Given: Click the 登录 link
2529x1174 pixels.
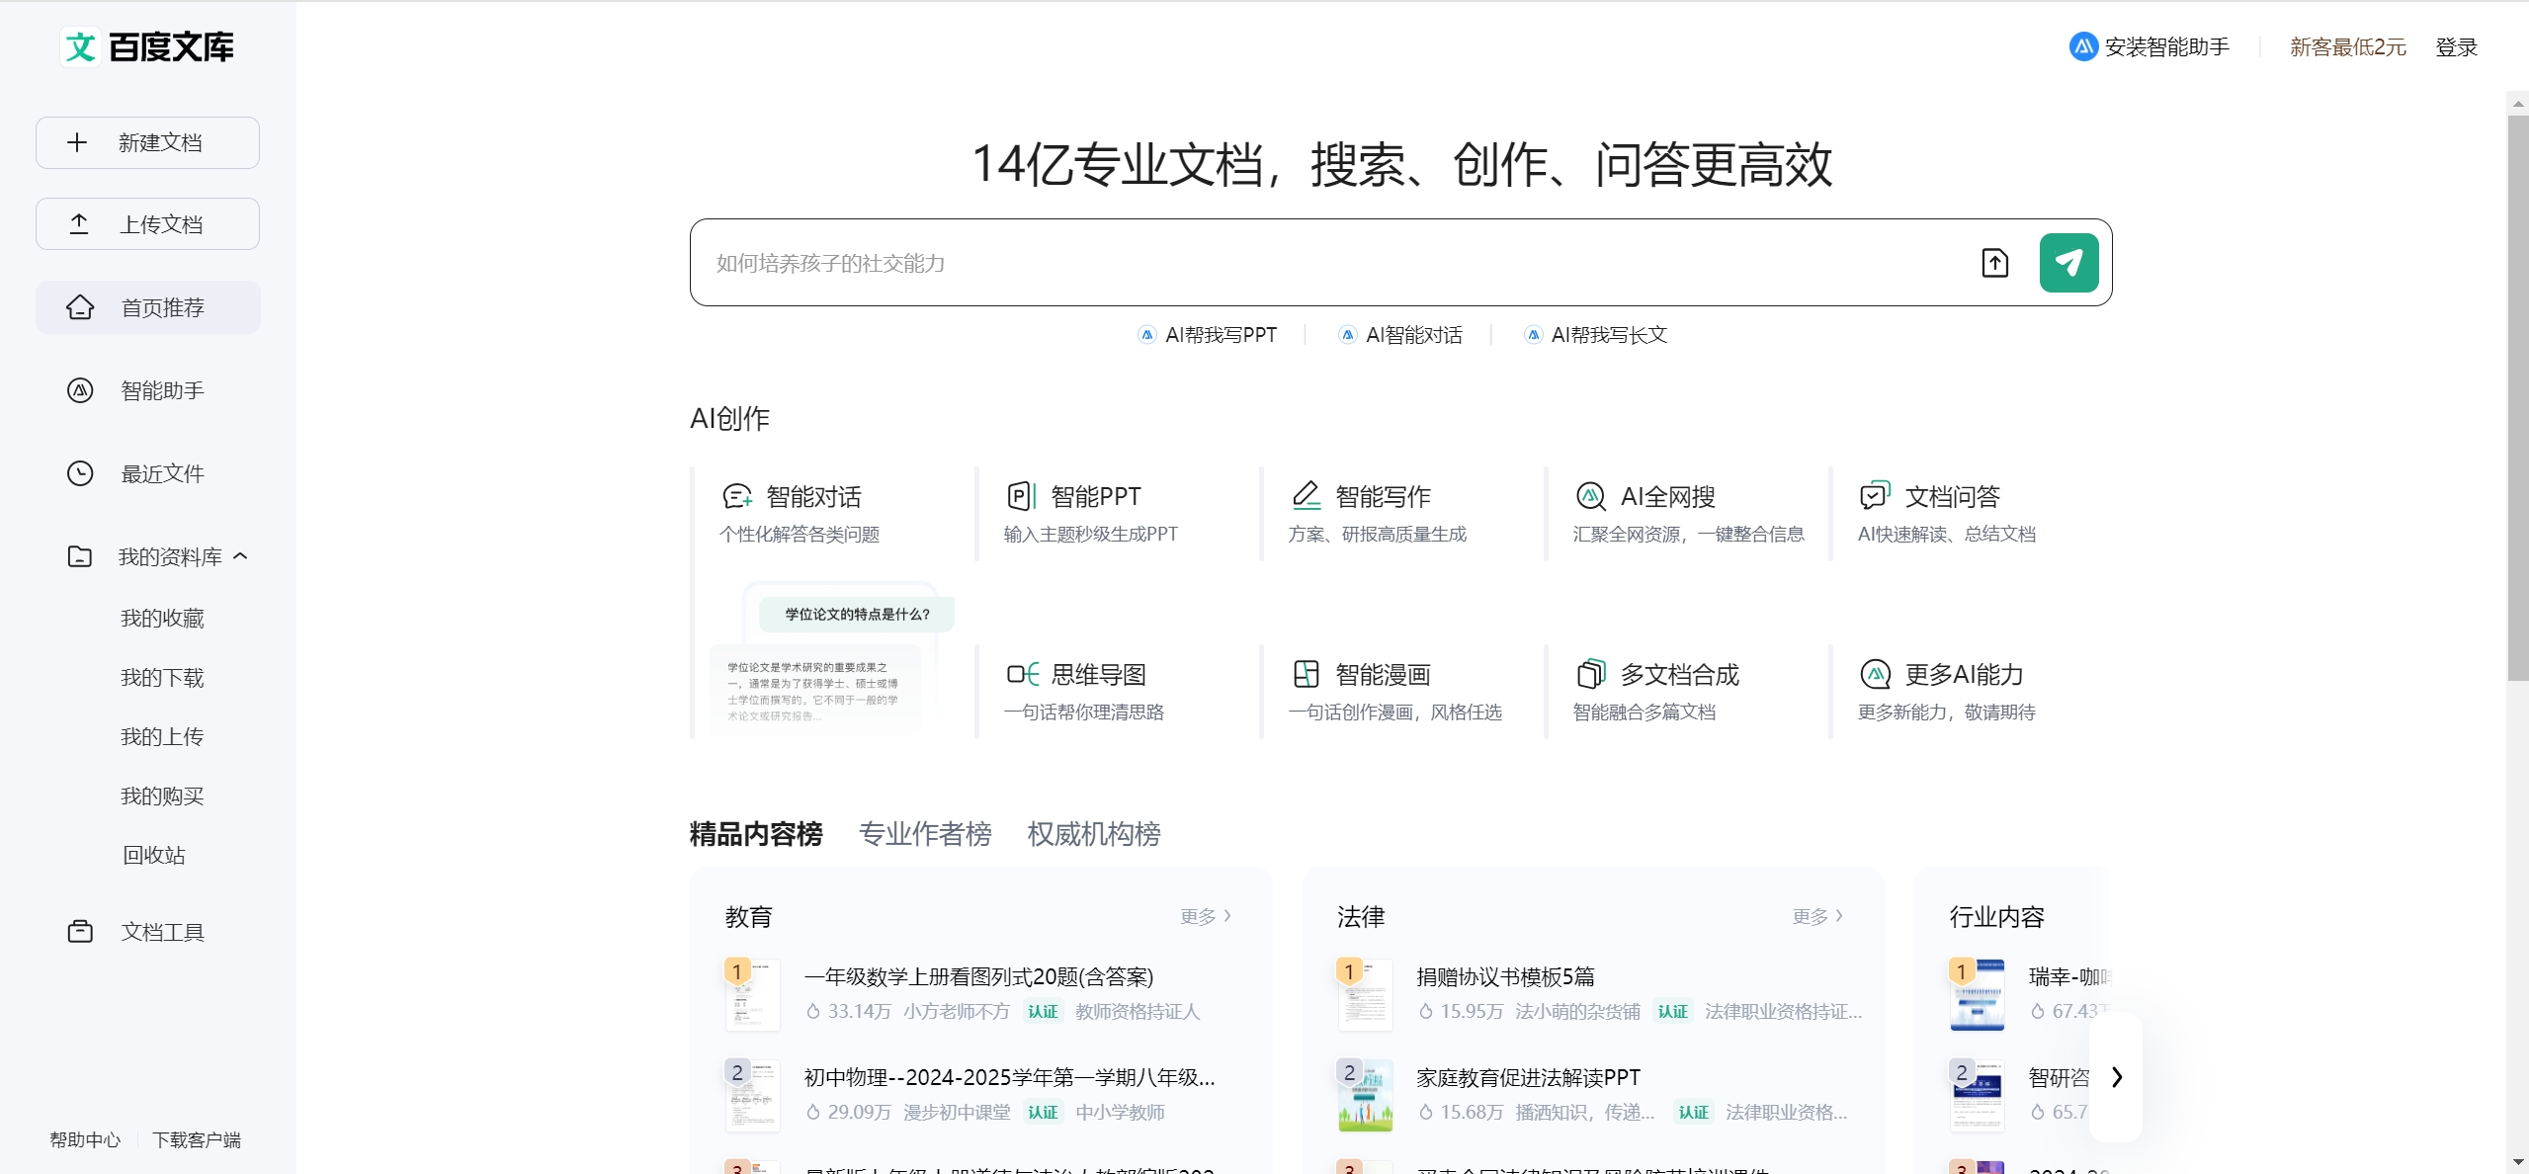Looking at the screenshot, I should 2455,45.
